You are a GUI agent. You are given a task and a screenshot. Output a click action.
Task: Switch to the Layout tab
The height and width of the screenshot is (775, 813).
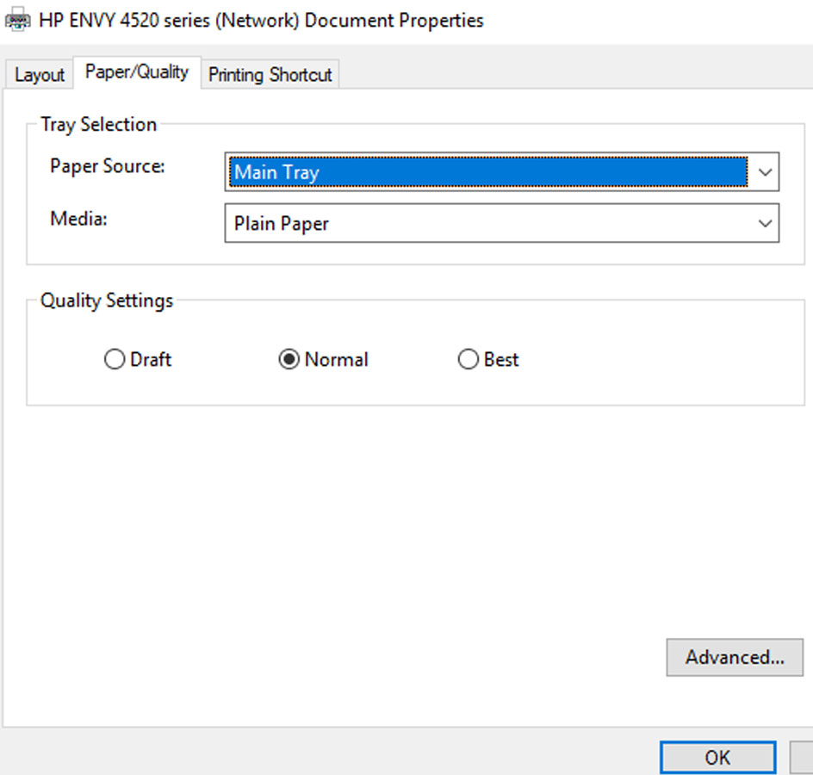click(40, 75)
